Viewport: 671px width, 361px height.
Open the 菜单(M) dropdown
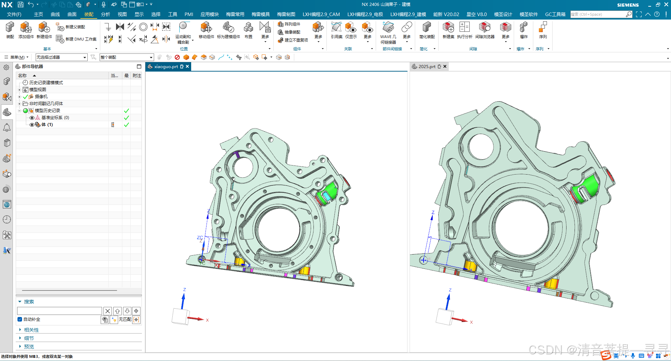point(17,57)
